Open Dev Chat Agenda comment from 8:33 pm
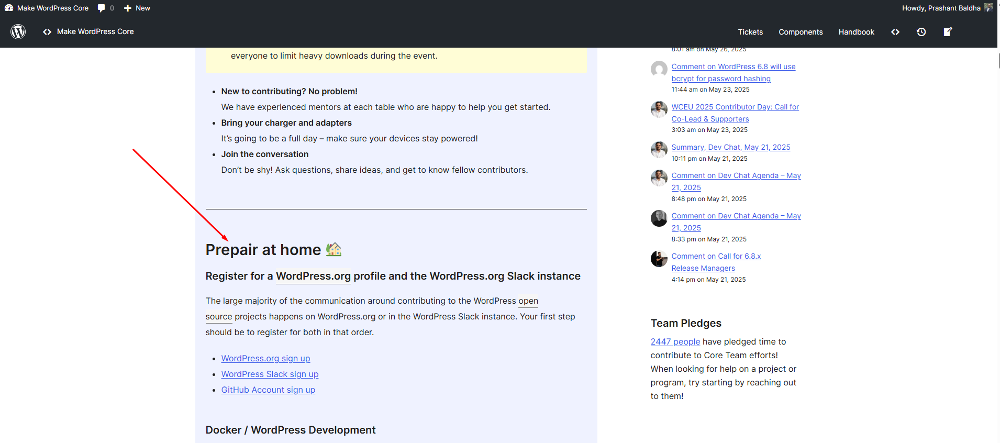This screenshot has height=443, width=1000. [x=736, y=222]
